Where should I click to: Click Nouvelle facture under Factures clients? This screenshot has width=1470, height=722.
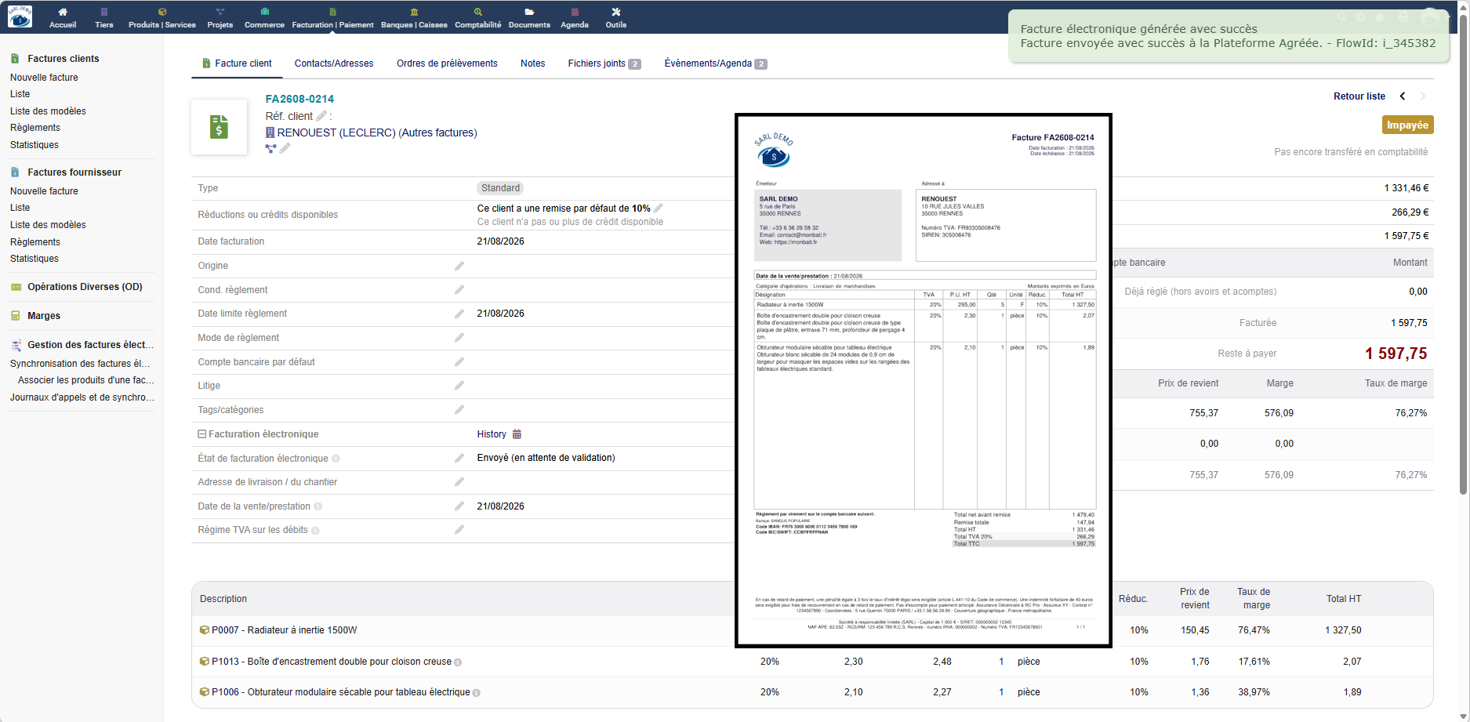[44, 78]
